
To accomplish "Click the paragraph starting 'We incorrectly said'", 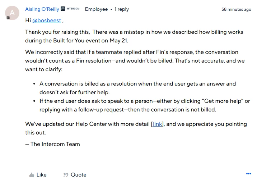I will (x=135, y=61).
